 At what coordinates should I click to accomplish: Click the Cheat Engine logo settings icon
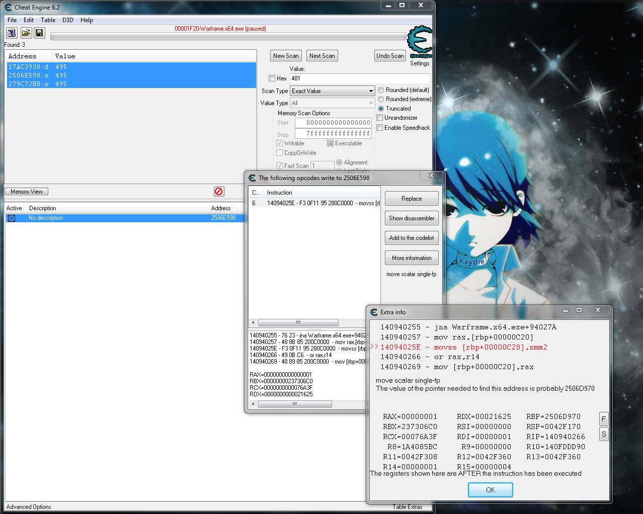pos(420,42)
